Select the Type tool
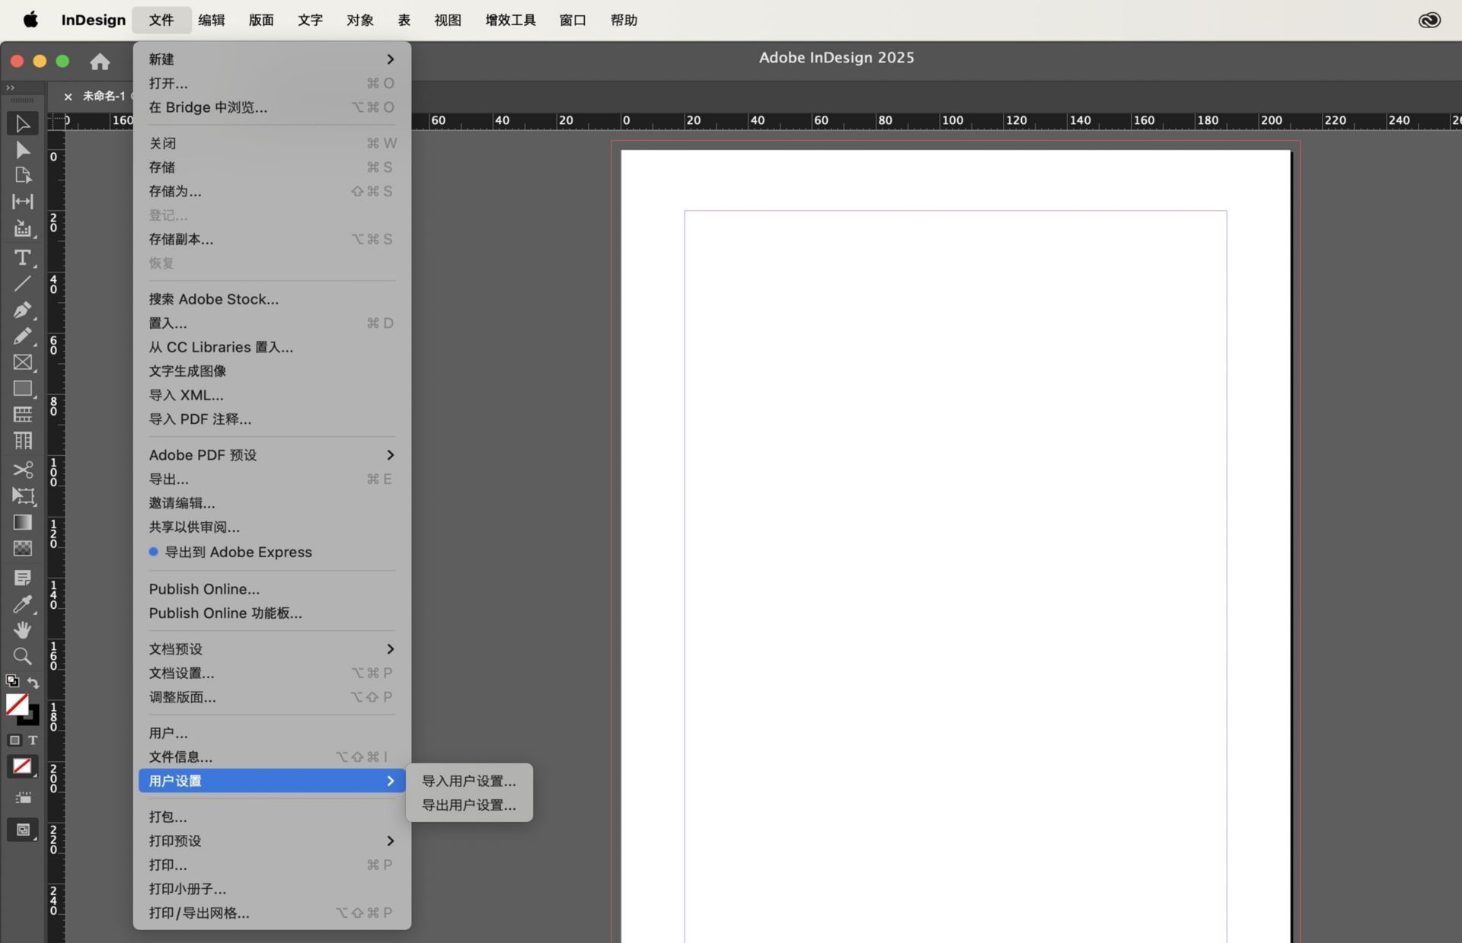Screen dimensions: 1462x943 22,257
